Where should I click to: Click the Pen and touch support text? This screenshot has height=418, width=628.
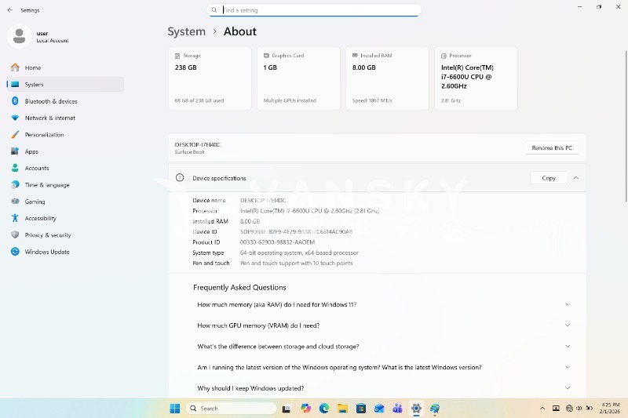(x=297, y=264)
